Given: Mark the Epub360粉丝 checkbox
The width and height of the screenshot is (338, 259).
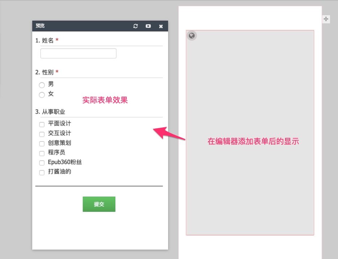Looking at the screenshot, I should pos(42,163).
